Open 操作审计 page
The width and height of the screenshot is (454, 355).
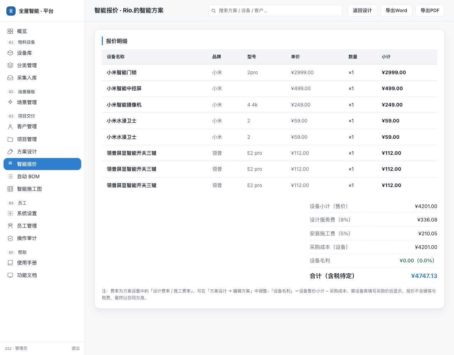(x=42, y=238)
